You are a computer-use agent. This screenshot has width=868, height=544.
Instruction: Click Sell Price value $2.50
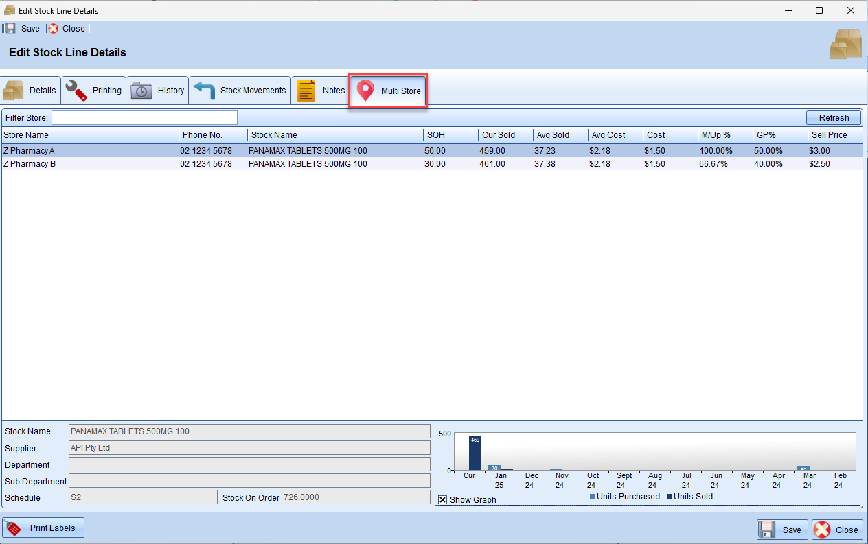[x=819, y=164]
